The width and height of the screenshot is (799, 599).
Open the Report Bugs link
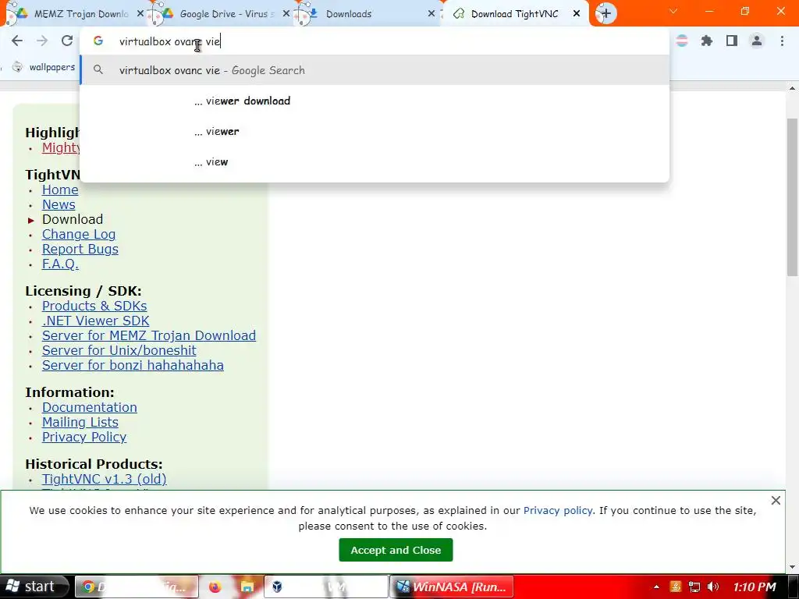80,249
